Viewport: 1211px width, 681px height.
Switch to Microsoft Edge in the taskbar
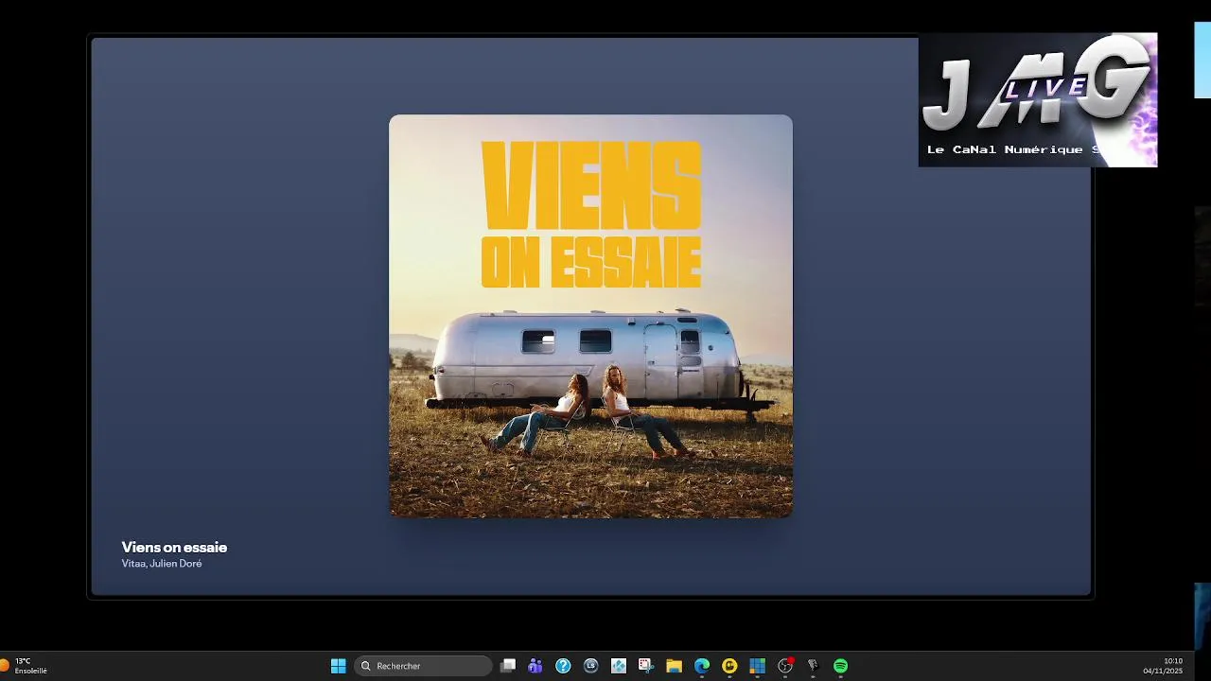[702, 666]
